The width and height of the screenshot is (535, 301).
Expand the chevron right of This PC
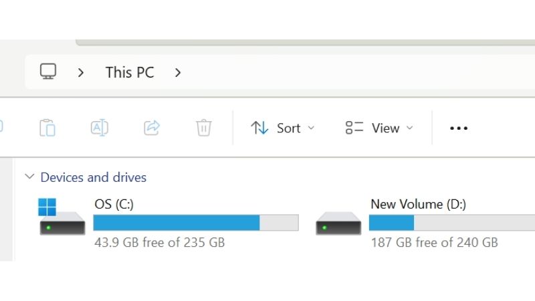click(178, 72)
